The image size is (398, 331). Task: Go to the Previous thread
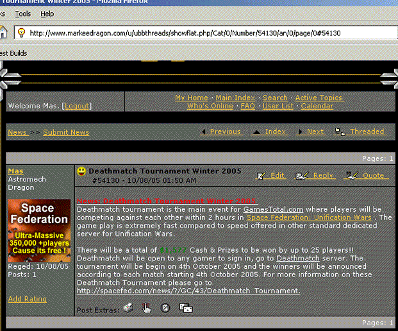pos(221,132)
